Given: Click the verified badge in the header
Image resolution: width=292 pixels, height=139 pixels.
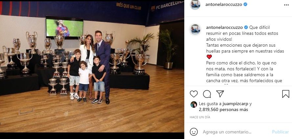Looking at the screenshot, I should point(245,4).
